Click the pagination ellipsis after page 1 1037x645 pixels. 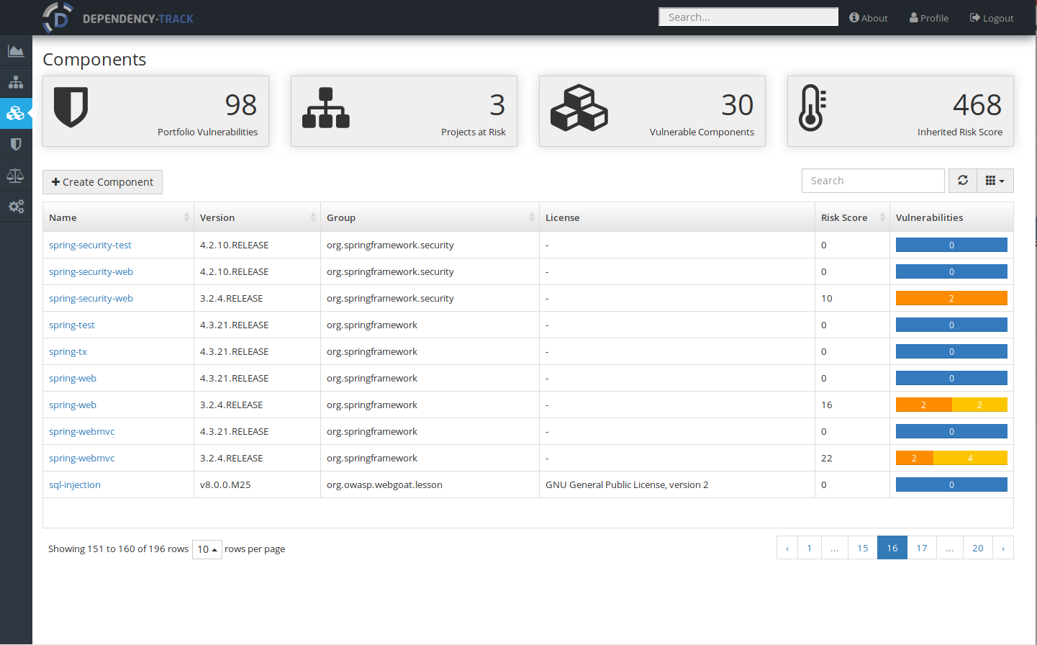click(x=835, y=548)
